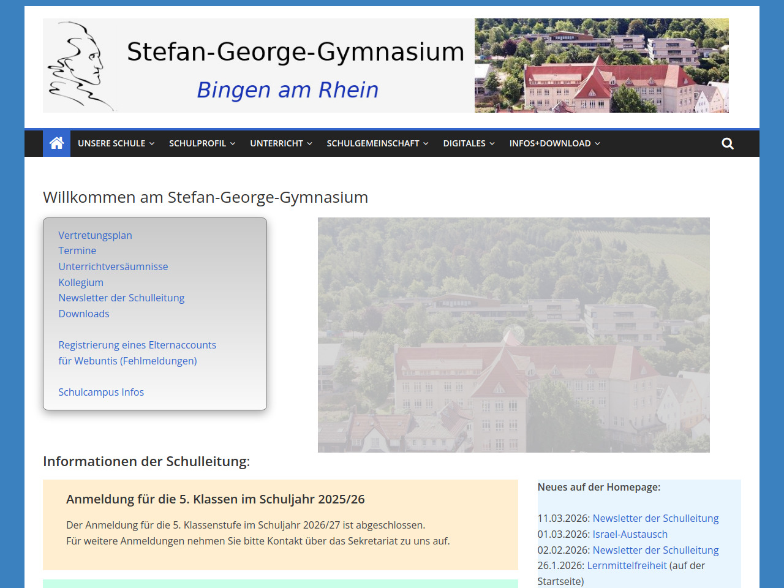Screen dimensions: 784x588
Task: Go to the Termine link
Action: point(77,251)
